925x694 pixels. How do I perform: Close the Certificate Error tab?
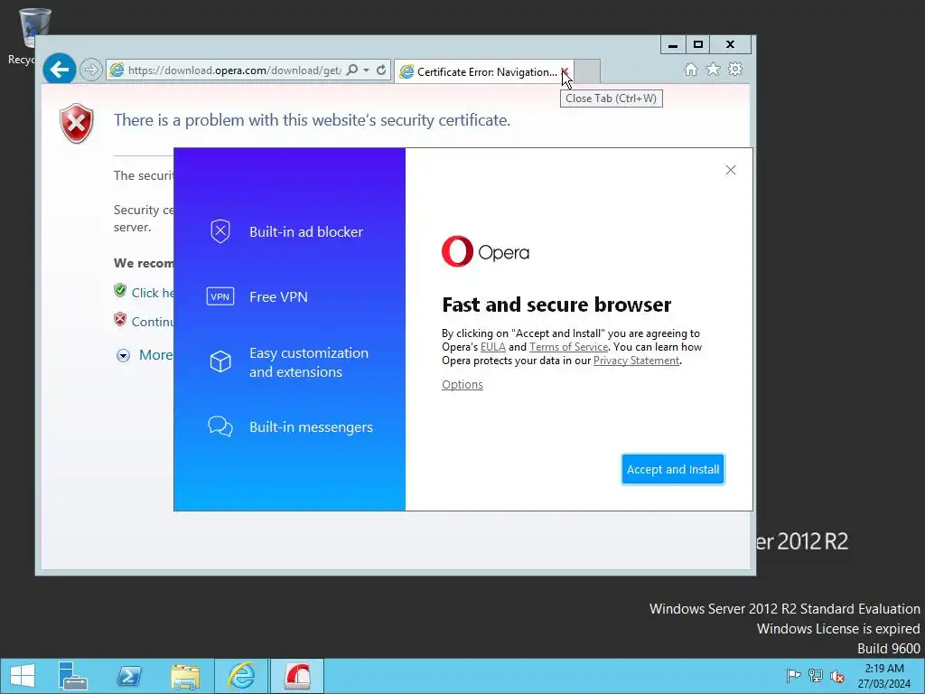(x=565, y=72)
